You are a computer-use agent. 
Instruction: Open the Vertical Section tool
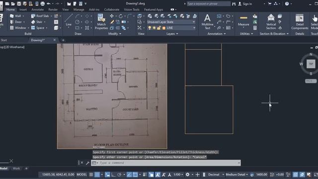[x=271, y=22]
